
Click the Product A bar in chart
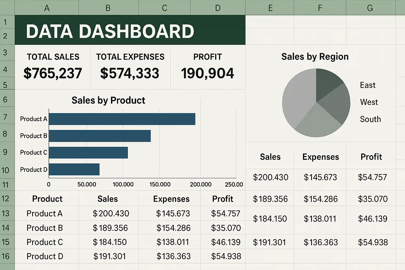pyautogui.click(x=122, y=119)
